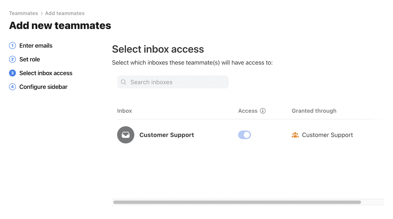Screen dimensions: 393x219
Task: Click the orange team icon under Granted through
Action: (x=295, y=135)
